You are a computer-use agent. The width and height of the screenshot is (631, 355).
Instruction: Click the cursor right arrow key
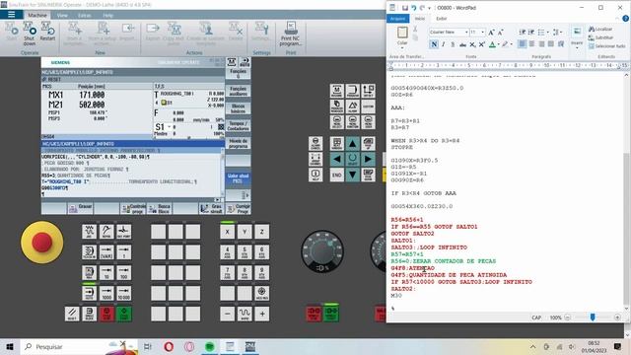tap(368, 159)
